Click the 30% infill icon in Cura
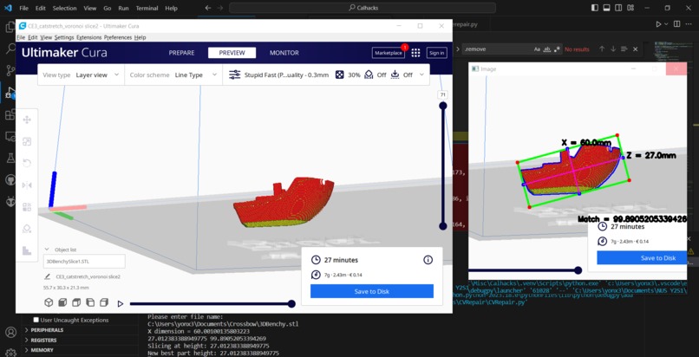The width and height of the screenshot is (699, 357). coord(339,75)
